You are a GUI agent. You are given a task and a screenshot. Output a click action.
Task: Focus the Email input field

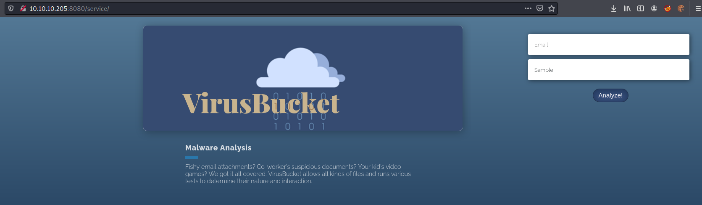(x=608, y=45)
